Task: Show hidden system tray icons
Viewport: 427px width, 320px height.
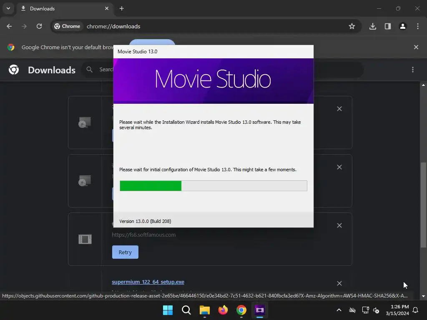Action: click(339, 310)
